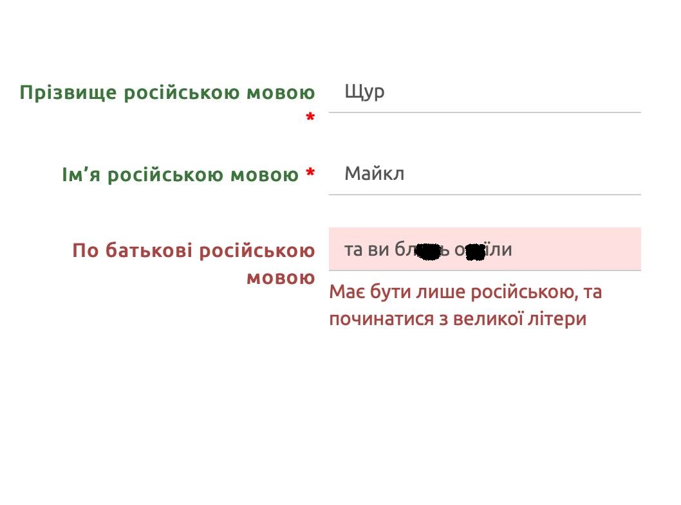Click the underline below the name field
This screenshot has width=681, height=505.
485,193
